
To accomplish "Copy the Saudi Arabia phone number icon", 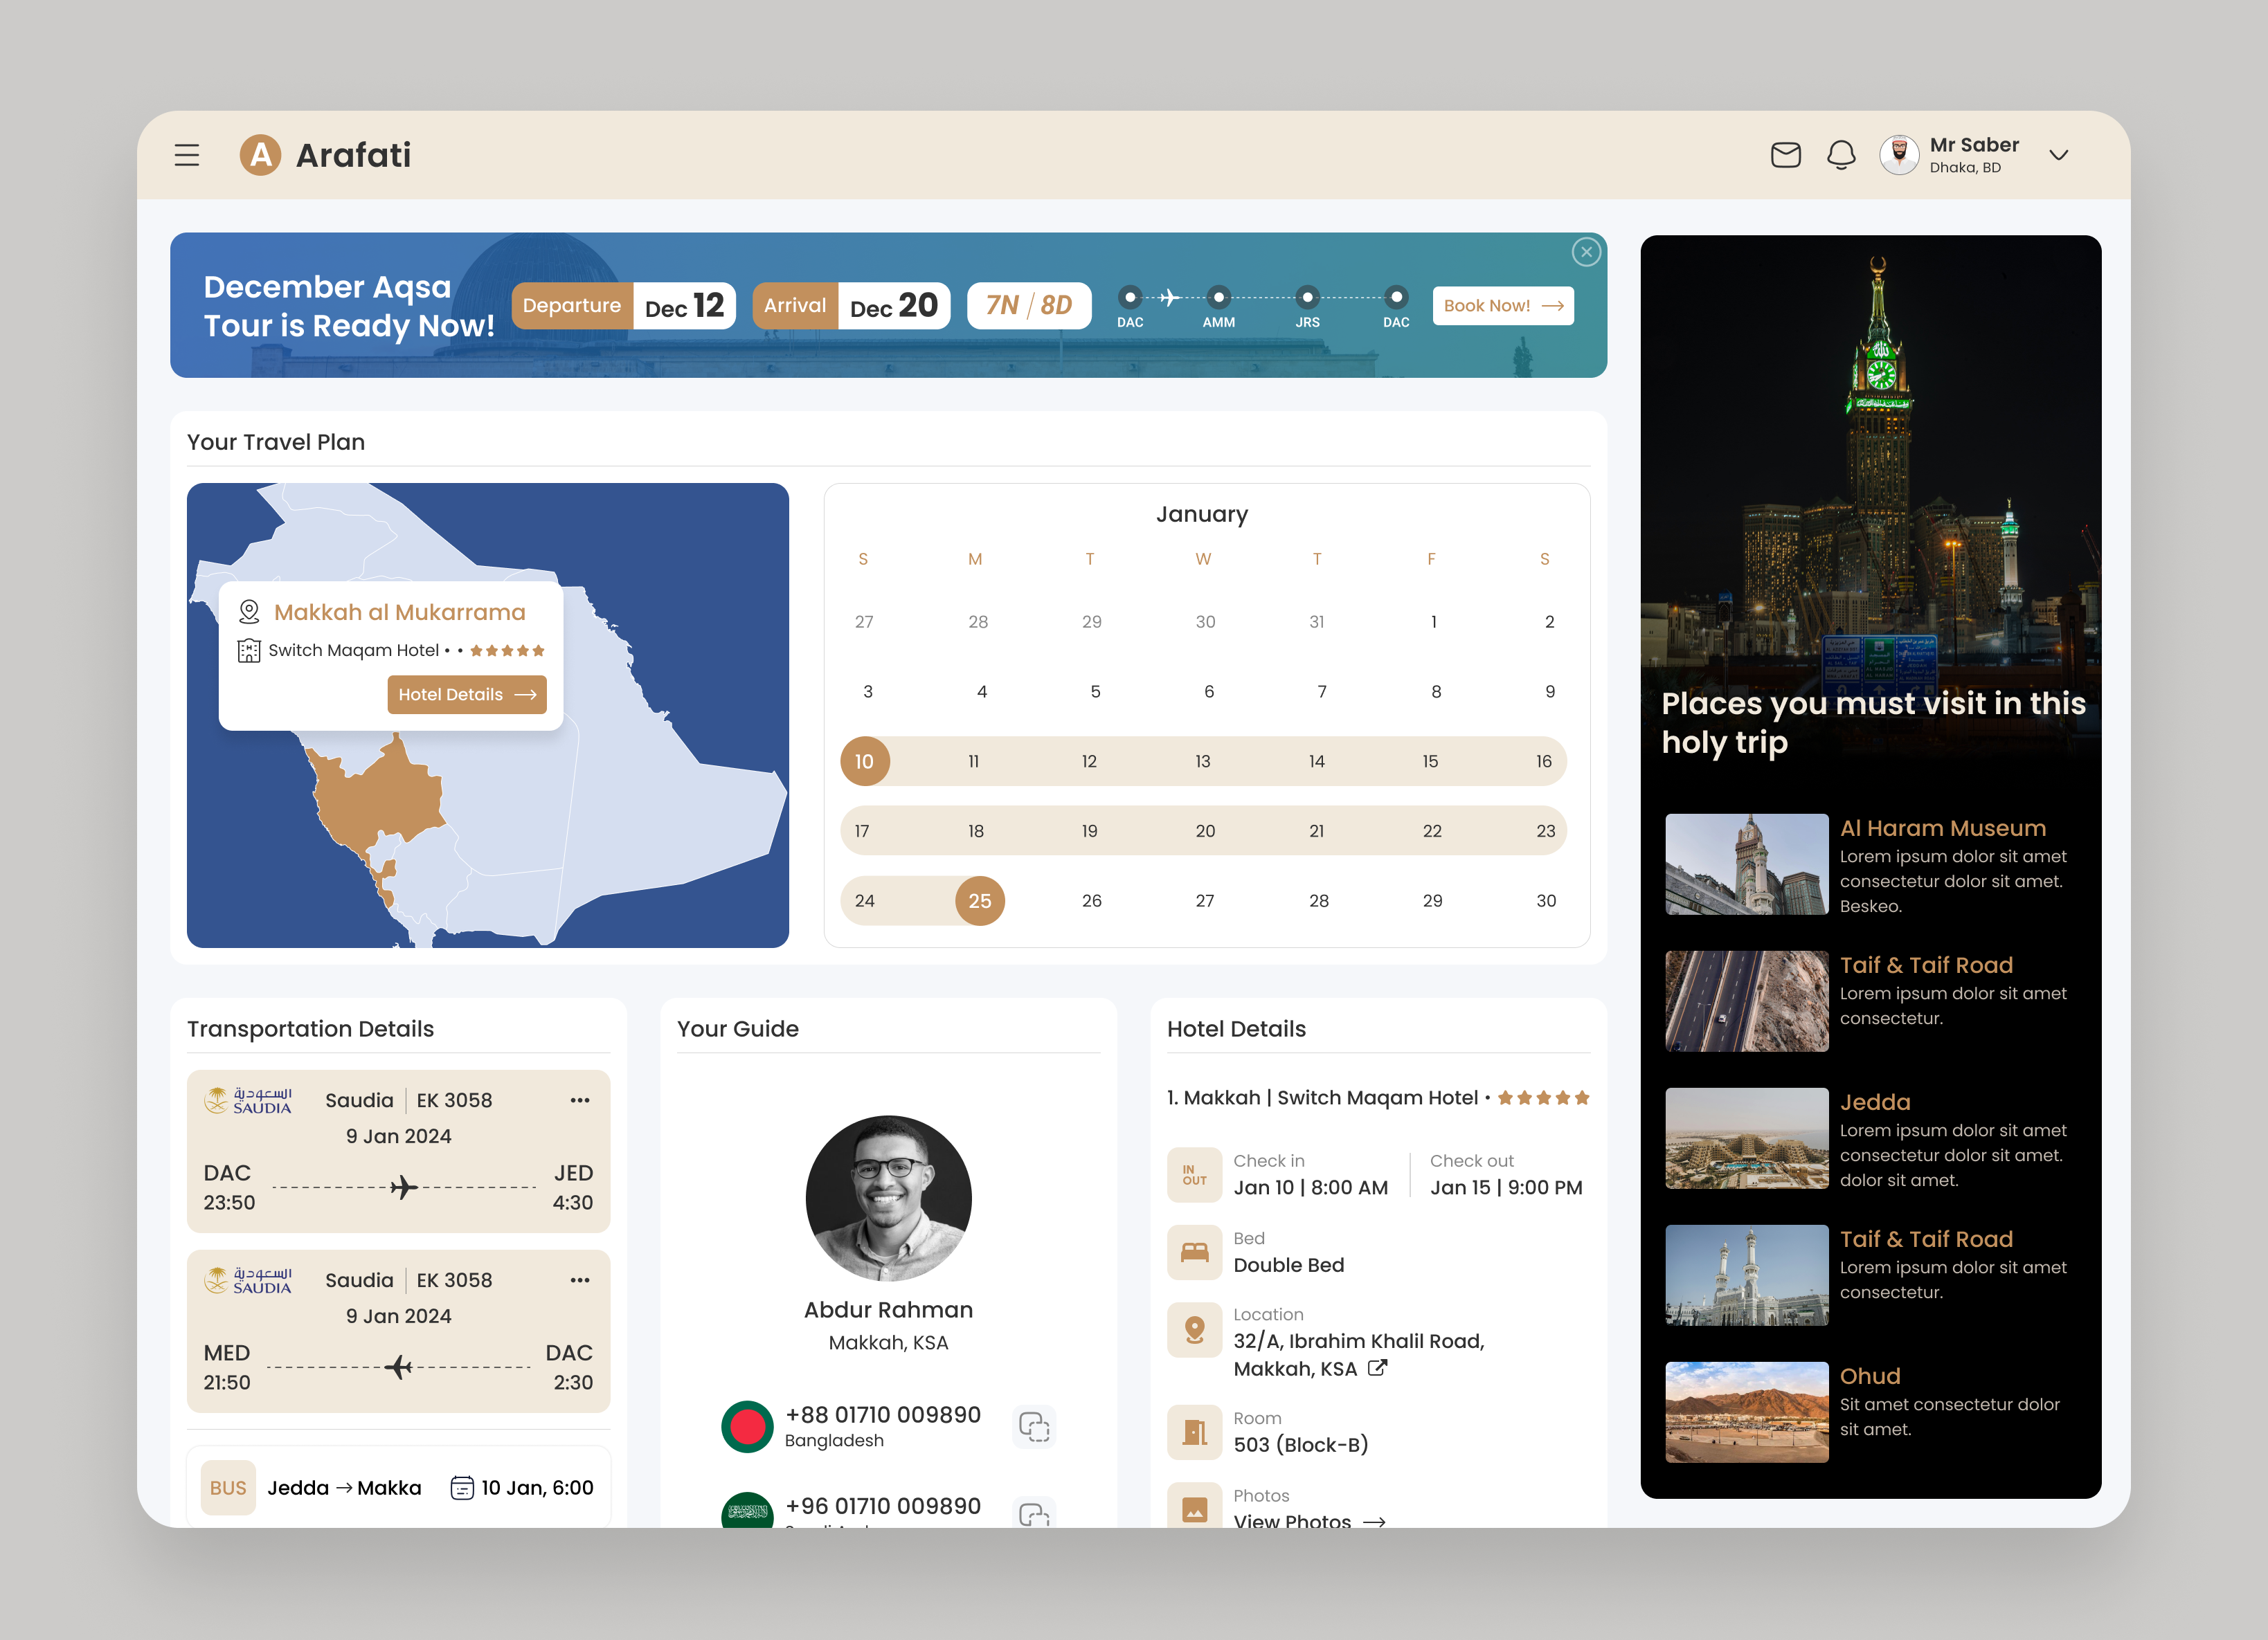I will tap(1035, 1512).
